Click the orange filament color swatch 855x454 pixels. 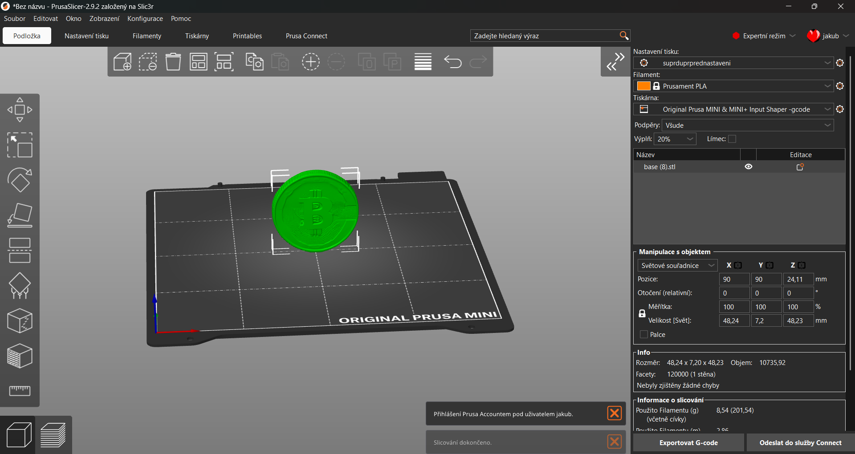pyautogui.click(x=643, y=86)
